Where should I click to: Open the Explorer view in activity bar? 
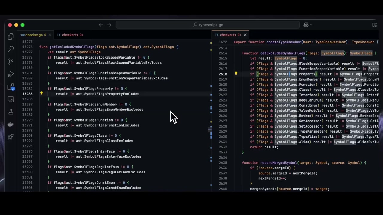pyautogui.click(x=11, y=36)
